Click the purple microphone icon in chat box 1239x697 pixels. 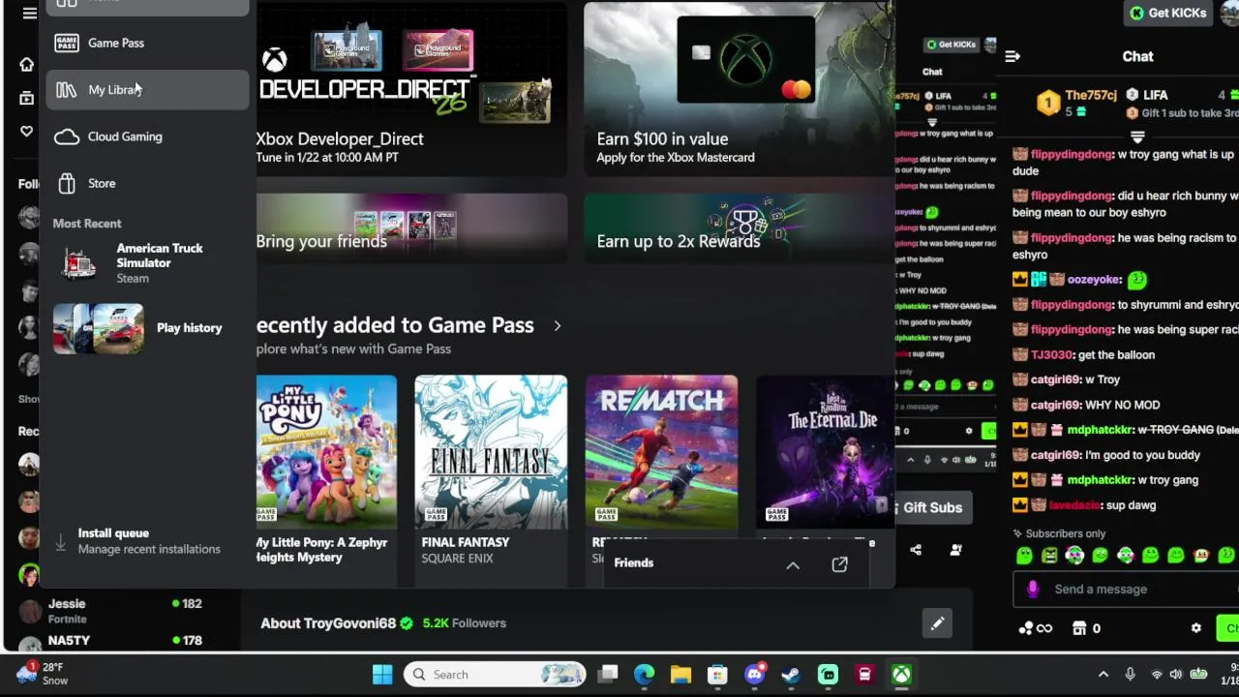tap(1033, 589)
